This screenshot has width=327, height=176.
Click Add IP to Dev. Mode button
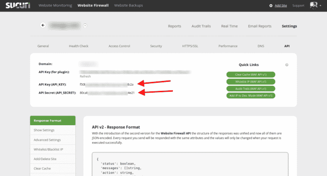tap(251, 96)
